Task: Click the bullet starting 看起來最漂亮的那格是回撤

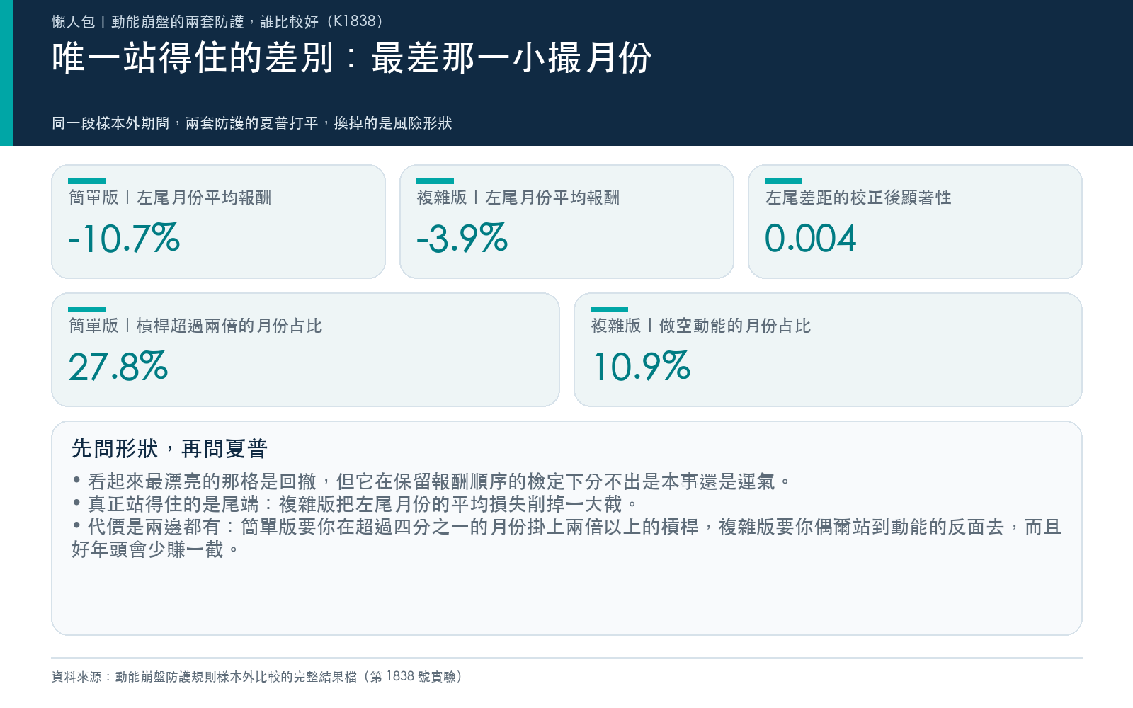Action: pos(431,482)
